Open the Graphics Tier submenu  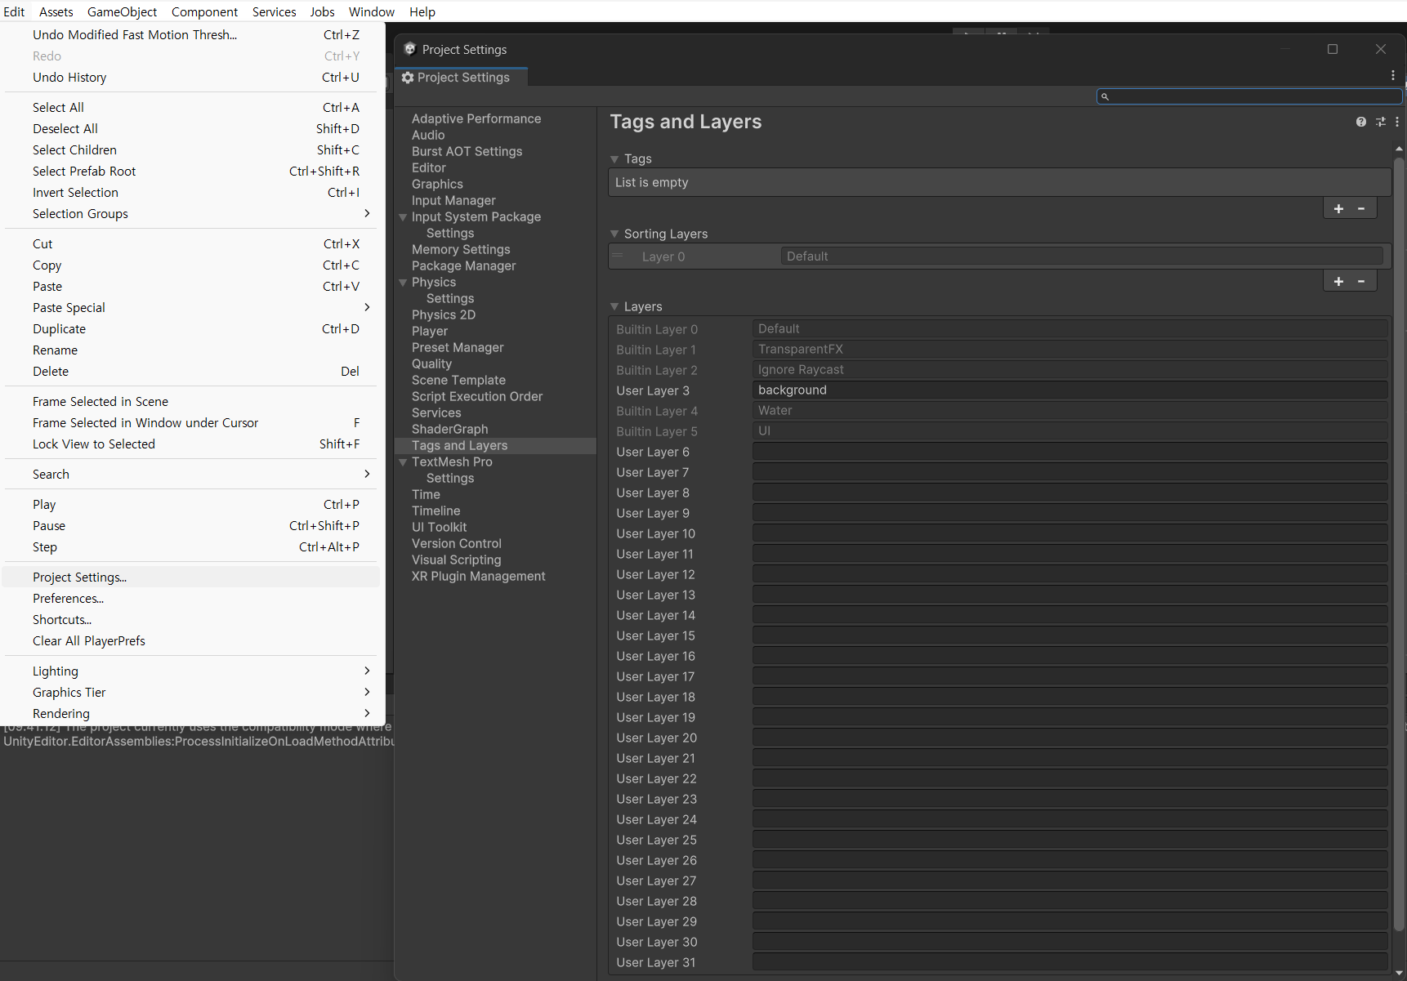tap(192, 693)
